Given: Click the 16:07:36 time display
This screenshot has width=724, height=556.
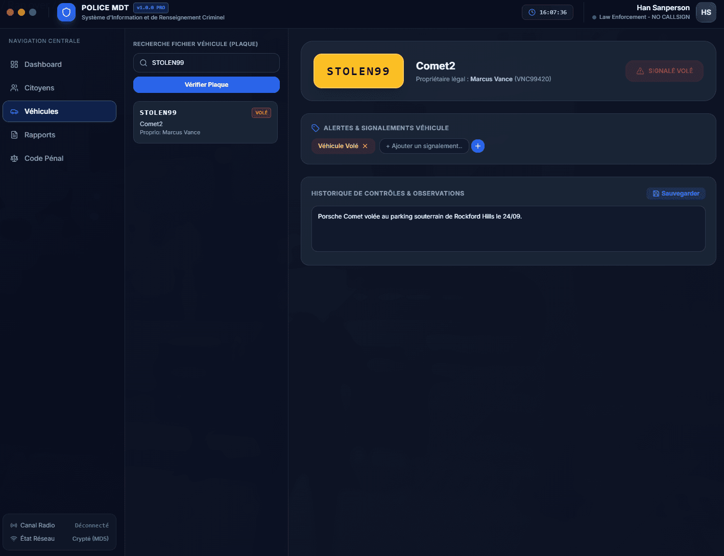Looking at the screenshot, I should [553, 12].
